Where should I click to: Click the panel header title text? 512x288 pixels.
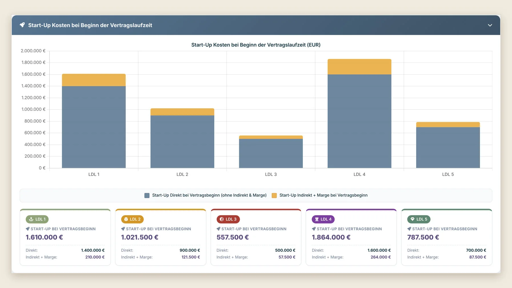pos(90,25)
